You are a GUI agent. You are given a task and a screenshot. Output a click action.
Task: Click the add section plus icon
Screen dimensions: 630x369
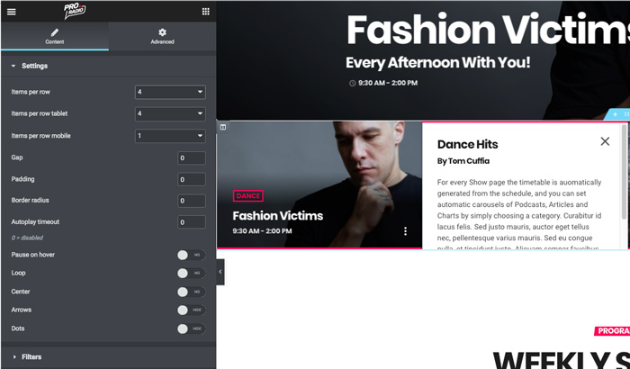[x=615, y=115]
